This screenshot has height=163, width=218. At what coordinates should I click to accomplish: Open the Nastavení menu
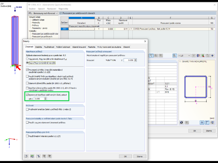point(52,9)
